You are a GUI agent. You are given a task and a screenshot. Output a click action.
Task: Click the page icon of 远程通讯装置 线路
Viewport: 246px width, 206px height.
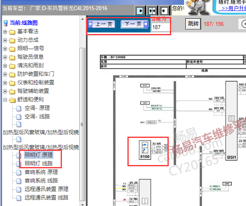pos(19,198)
